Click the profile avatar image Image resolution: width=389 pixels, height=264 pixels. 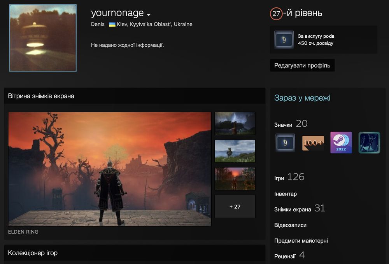pos(43,38)
